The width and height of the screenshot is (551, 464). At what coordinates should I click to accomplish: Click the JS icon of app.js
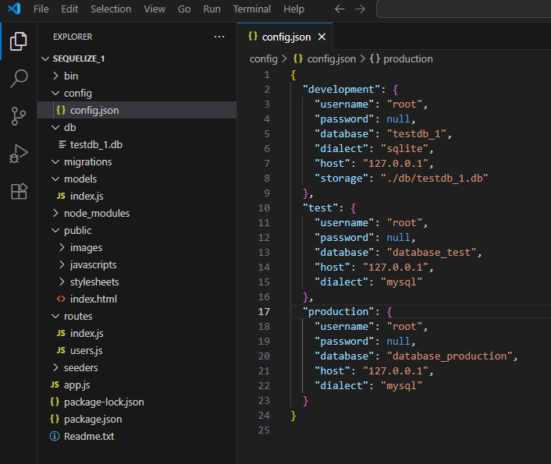coord(55,384)
